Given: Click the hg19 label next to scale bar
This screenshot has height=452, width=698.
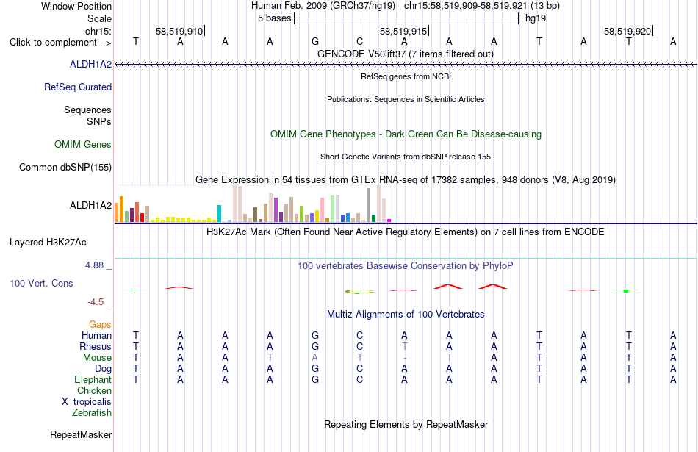Looking at the screenshot, I should pos(536,18).
